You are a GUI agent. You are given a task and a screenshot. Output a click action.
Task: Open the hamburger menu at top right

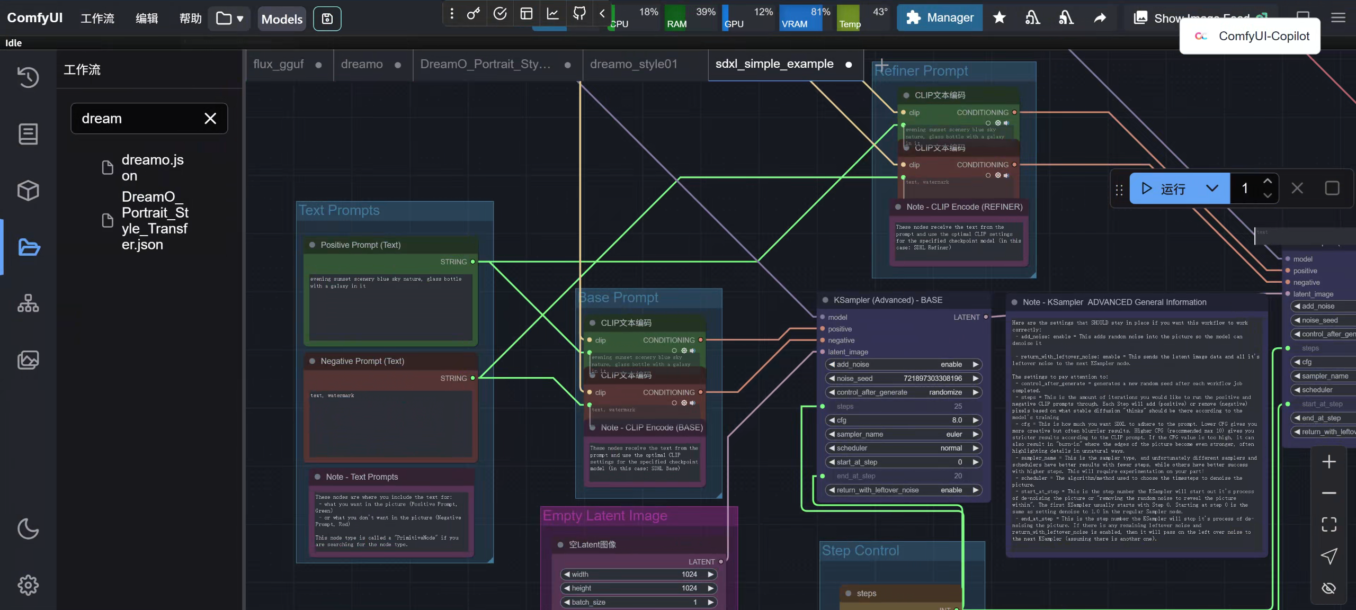pyautogui.click(x=1339, y=18)
